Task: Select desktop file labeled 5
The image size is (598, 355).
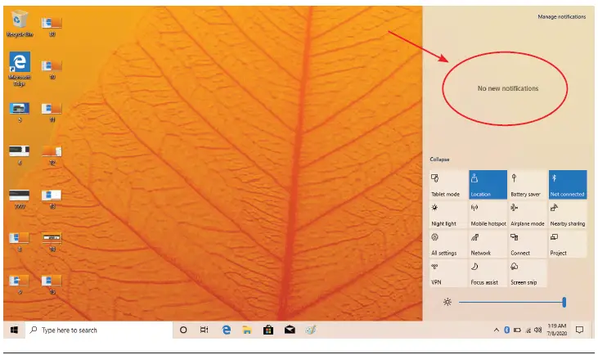Action: [20, 112]
